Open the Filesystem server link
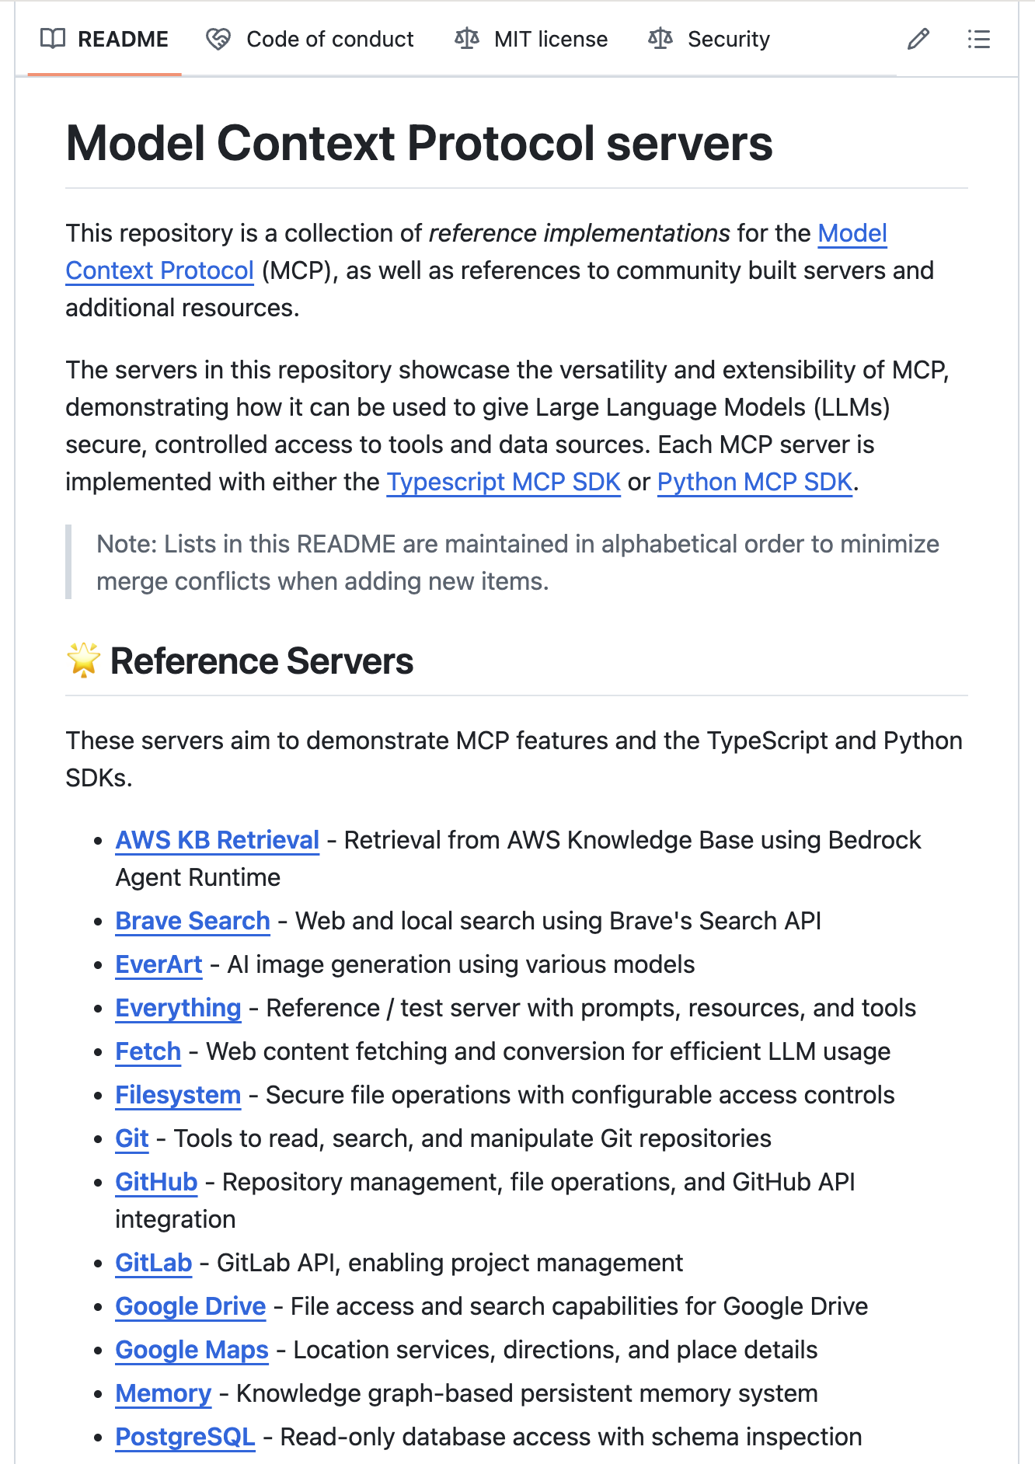This screenshot has height=1464, width=1035. click(178, 1095)
